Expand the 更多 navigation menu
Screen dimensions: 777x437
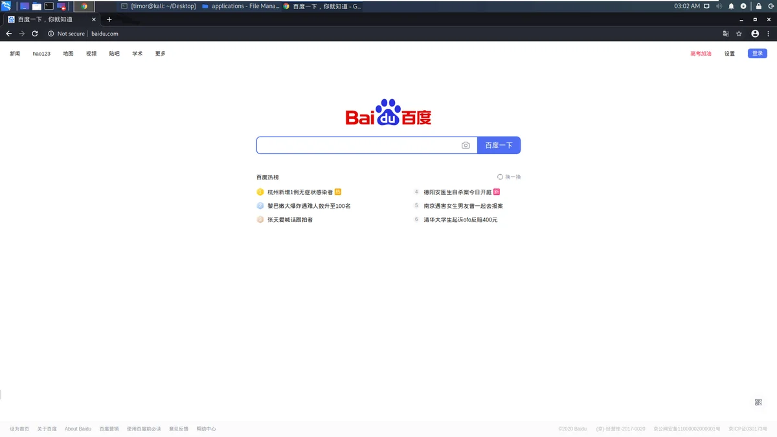[x=161, y=54]
